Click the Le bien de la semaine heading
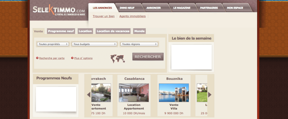This screenshot has height=119, width=288. [192, 38]
